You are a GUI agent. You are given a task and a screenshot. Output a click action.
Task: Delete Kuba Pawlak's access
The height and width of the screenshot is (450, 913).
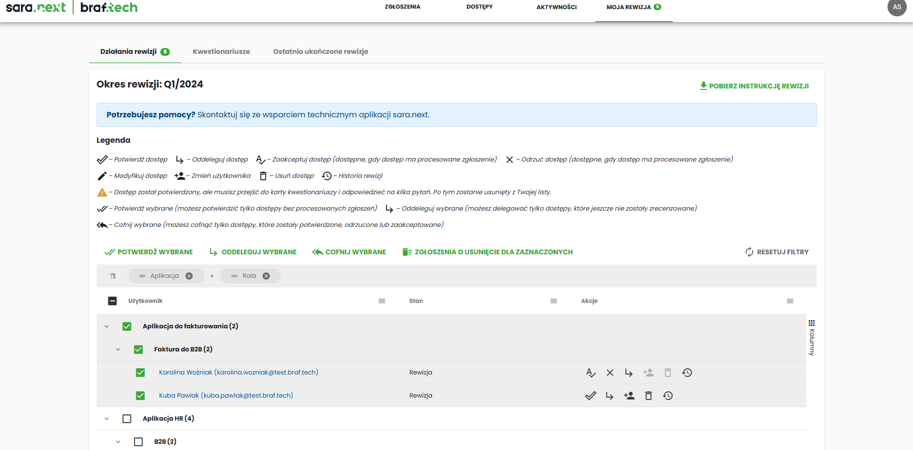(x=648, y=396)
